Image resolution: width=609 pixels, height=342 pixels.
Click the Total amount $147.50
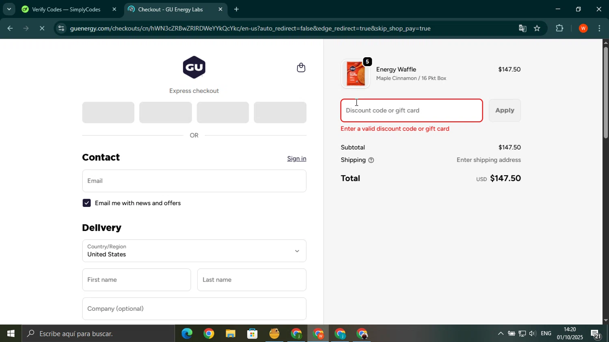(x=505, y=178)
